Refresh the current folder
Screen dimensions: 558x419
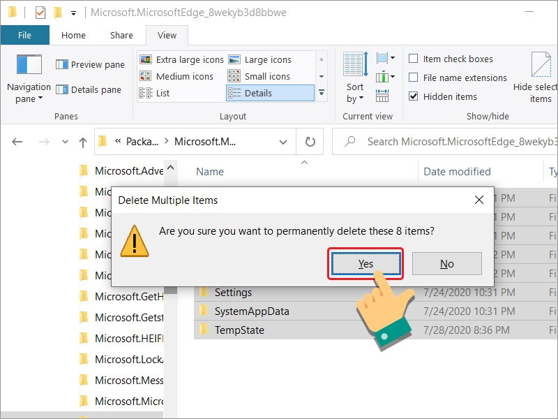[310, 142]
